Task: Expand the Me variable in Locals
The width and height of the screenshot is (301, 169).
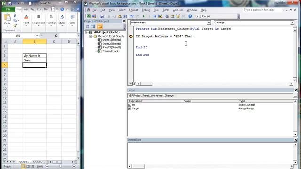Action: 130,105
